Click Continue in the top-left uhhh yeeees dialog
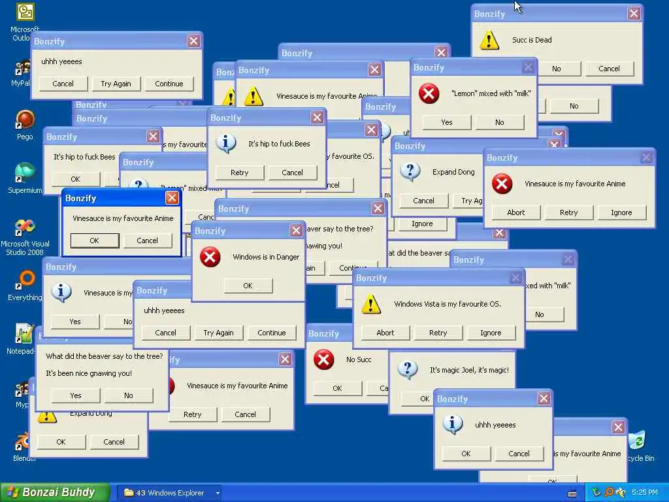The image size is (669, 502). (169, 84)
